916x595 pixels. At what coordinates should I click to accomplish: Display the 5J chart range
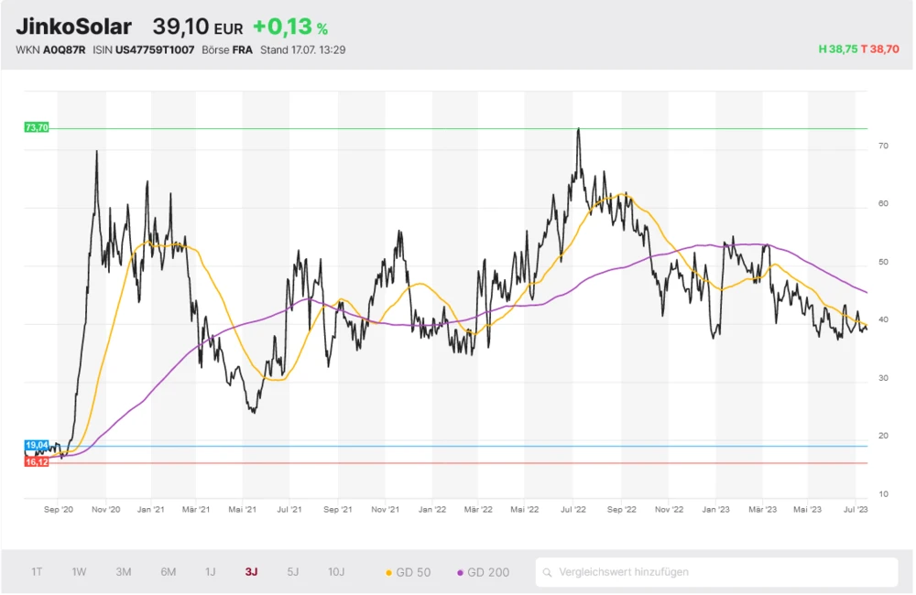(x=293, y=572)
